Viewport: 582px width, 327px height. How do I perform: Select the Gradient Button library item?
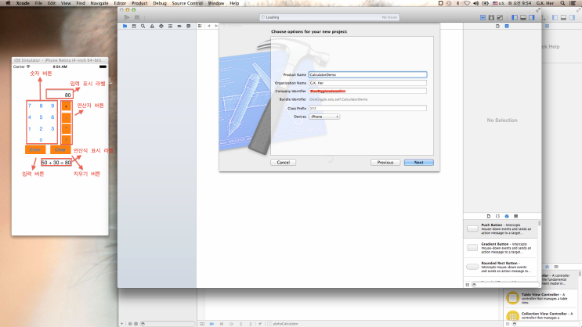501,248
